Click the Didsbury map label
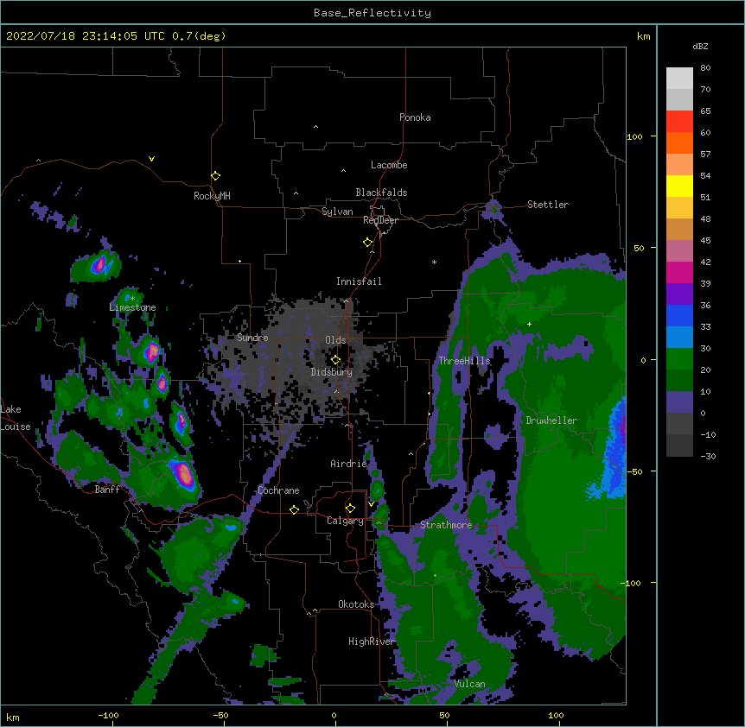745x727 pixels. (332, 372)
